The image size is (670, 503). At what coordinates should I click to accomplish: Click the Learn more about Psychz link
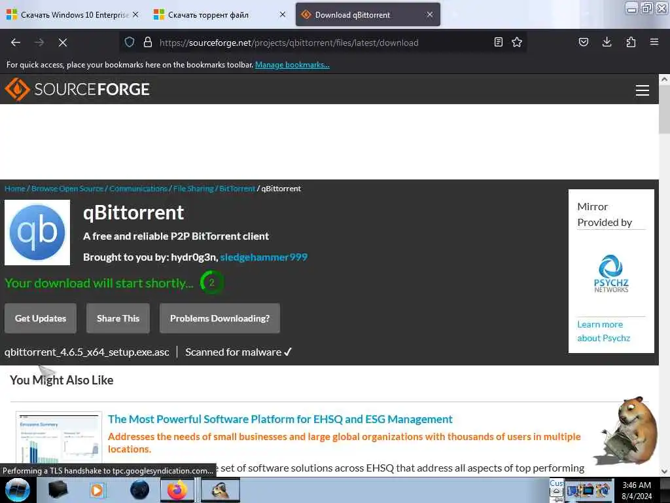[603, 331]
